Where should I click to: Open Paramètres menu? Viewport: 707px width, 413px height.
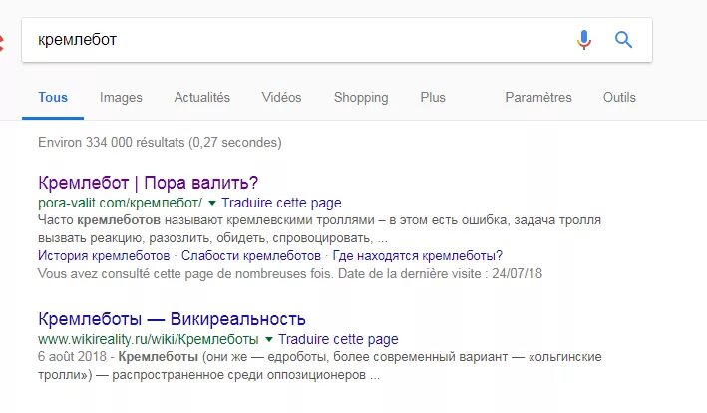tap(538, 98)
